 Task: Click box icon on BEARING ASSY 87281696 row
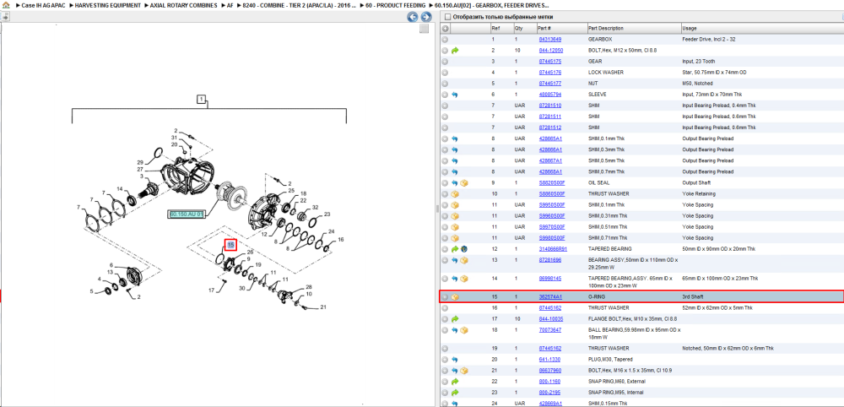[x=464, y=260]
